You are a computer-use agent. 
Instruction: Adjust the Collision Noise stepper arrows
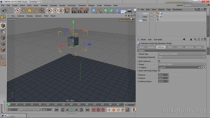click(168, 81)
